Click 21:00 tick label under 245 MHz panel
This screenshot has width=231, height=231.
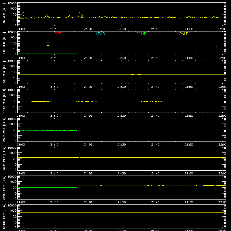pos(21,29)
